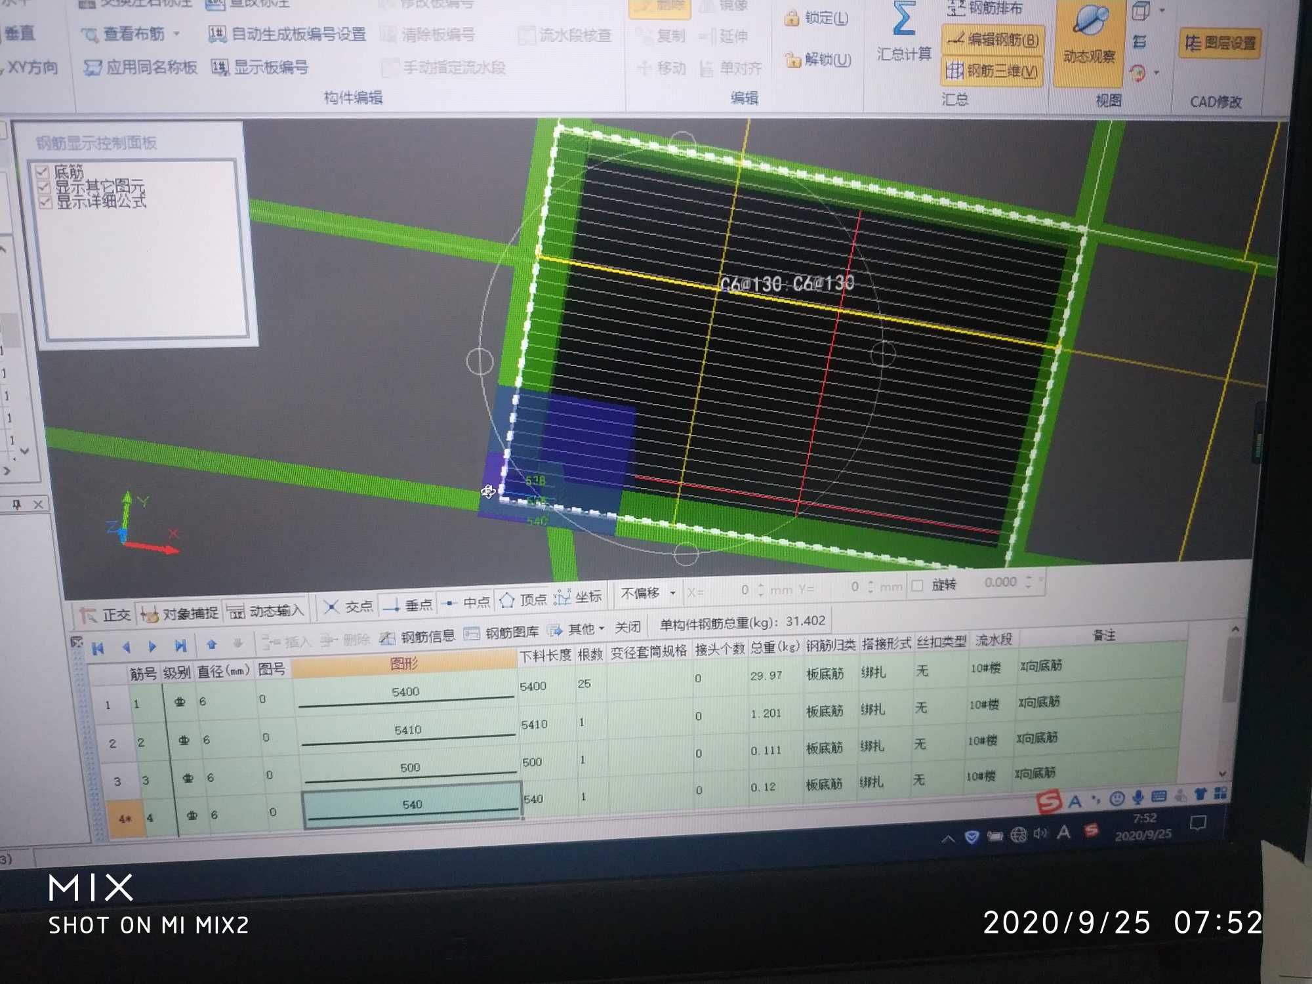Click the 备注 column header
The width and height of the screenshot is (1312, 984).
[1104, 635]
